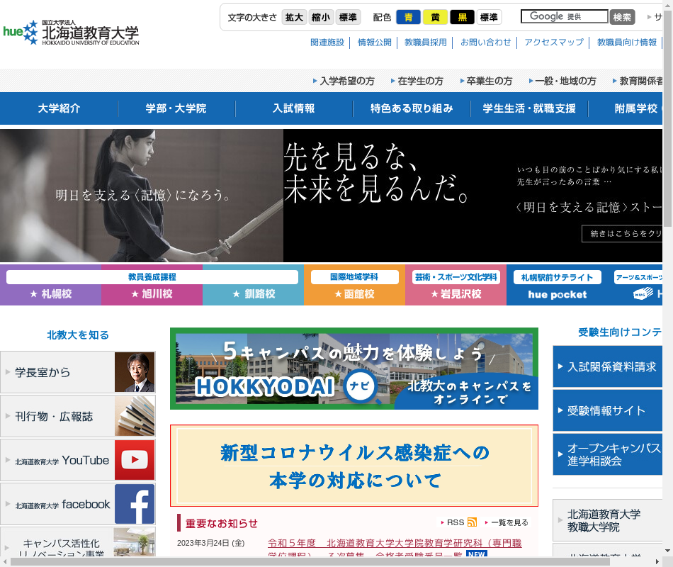Viewport: 673px width, 567px height.
Task: Click the hue Hokkaido University of Education logo
Action: point(71,32)
